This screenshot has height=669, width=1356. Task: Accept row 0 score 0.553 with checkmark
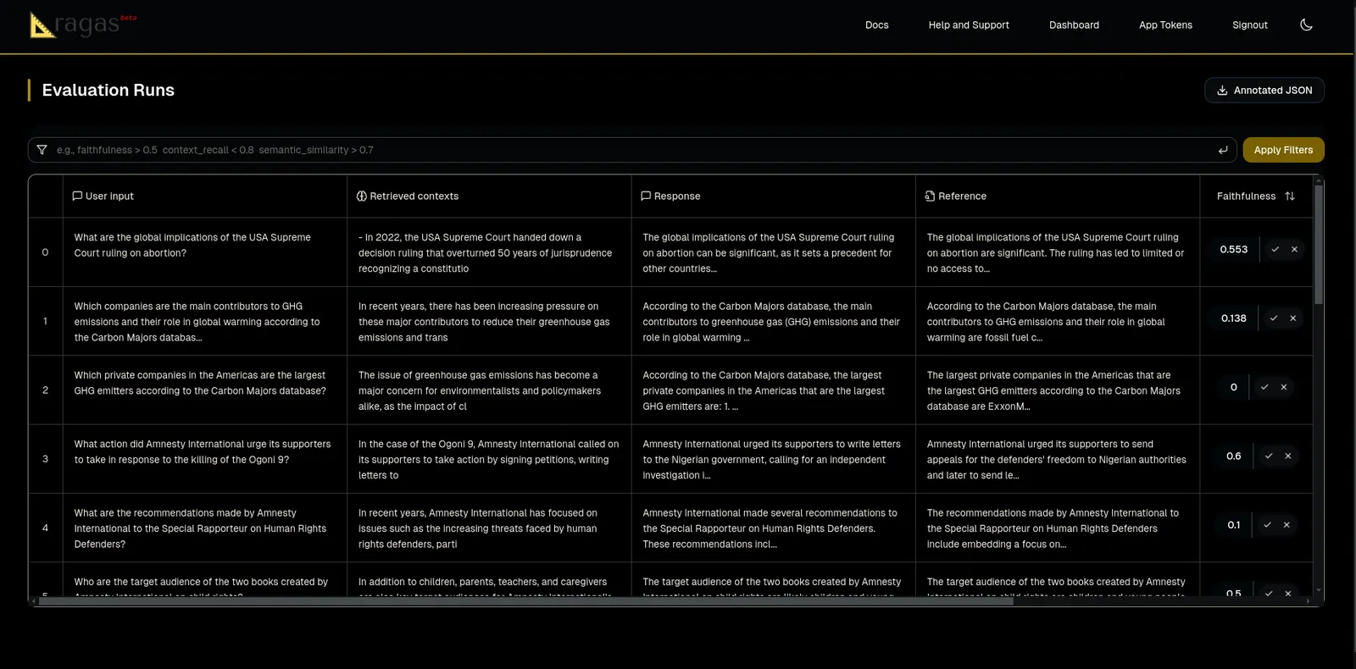click(1275, 250)
